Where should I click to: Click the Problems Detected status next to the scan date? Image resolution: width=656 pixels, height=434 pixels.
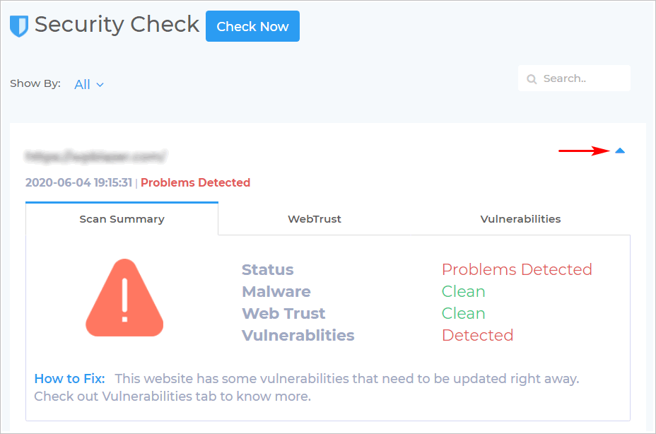coord(195,182)
